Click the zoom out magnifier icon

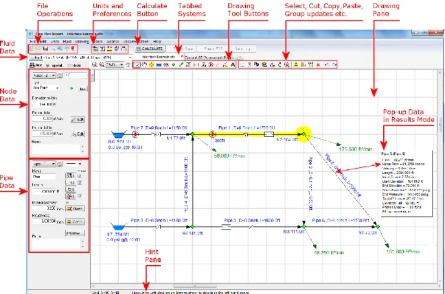[102, 65]
